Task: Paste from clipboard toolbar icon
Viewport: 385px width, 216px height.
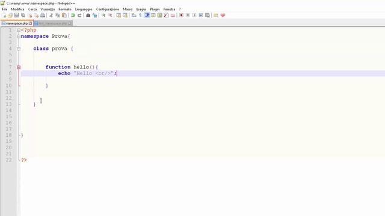Action: (64, 15)
